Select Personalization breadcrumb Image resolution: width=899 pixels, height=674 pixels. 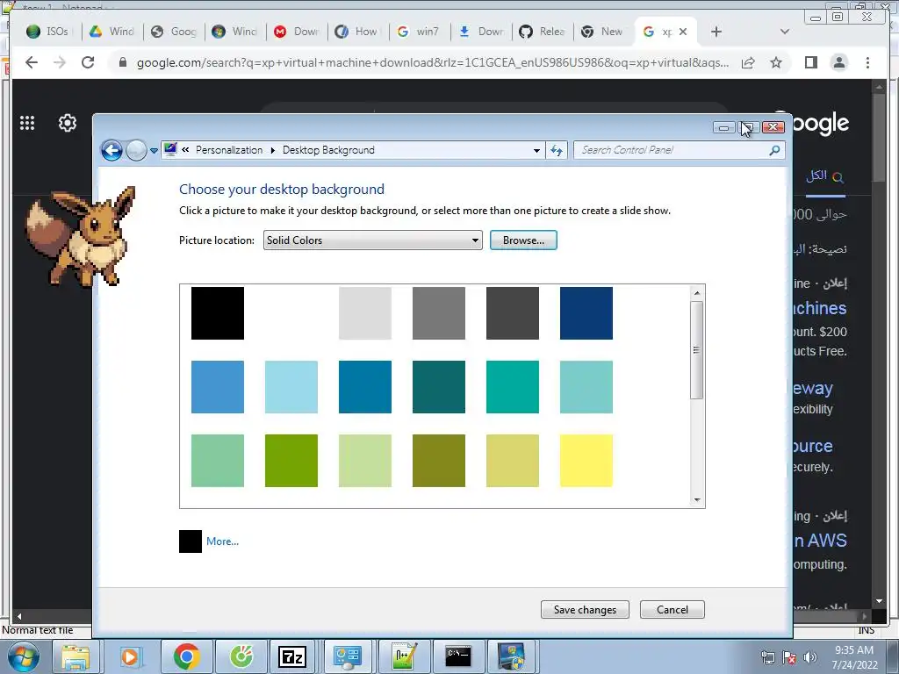(x=229, y=150)
